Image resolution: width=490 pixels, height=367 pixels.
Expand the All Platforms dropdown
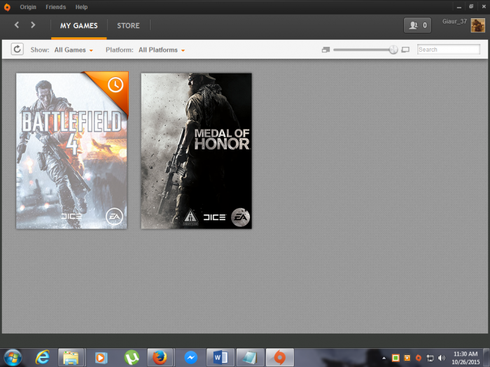tap(162, 50)
